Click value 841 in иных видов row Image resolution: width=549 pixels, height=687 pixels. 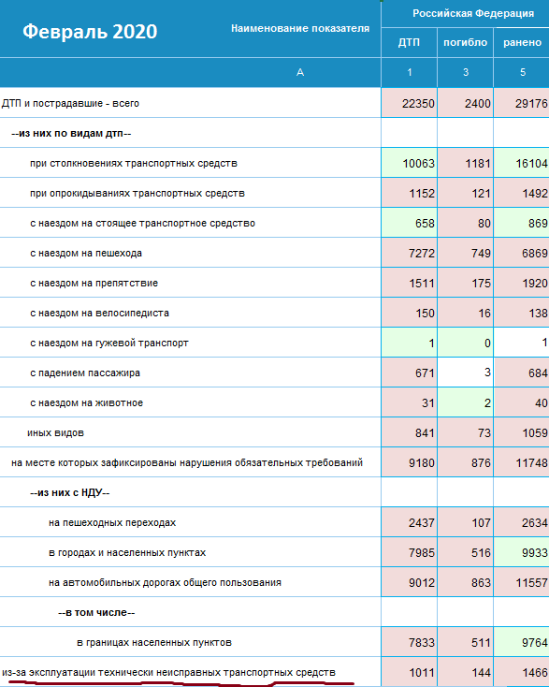coord(425,432)
